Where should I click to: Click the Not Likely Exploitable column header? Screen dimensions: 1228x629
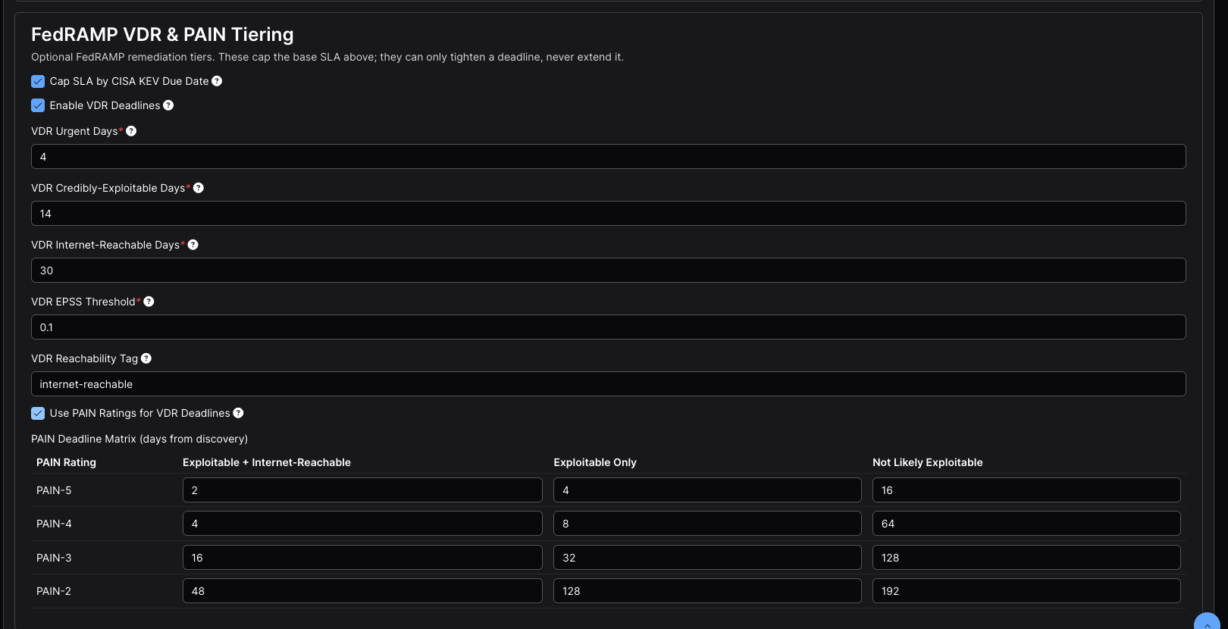click(x=928, y=462)
